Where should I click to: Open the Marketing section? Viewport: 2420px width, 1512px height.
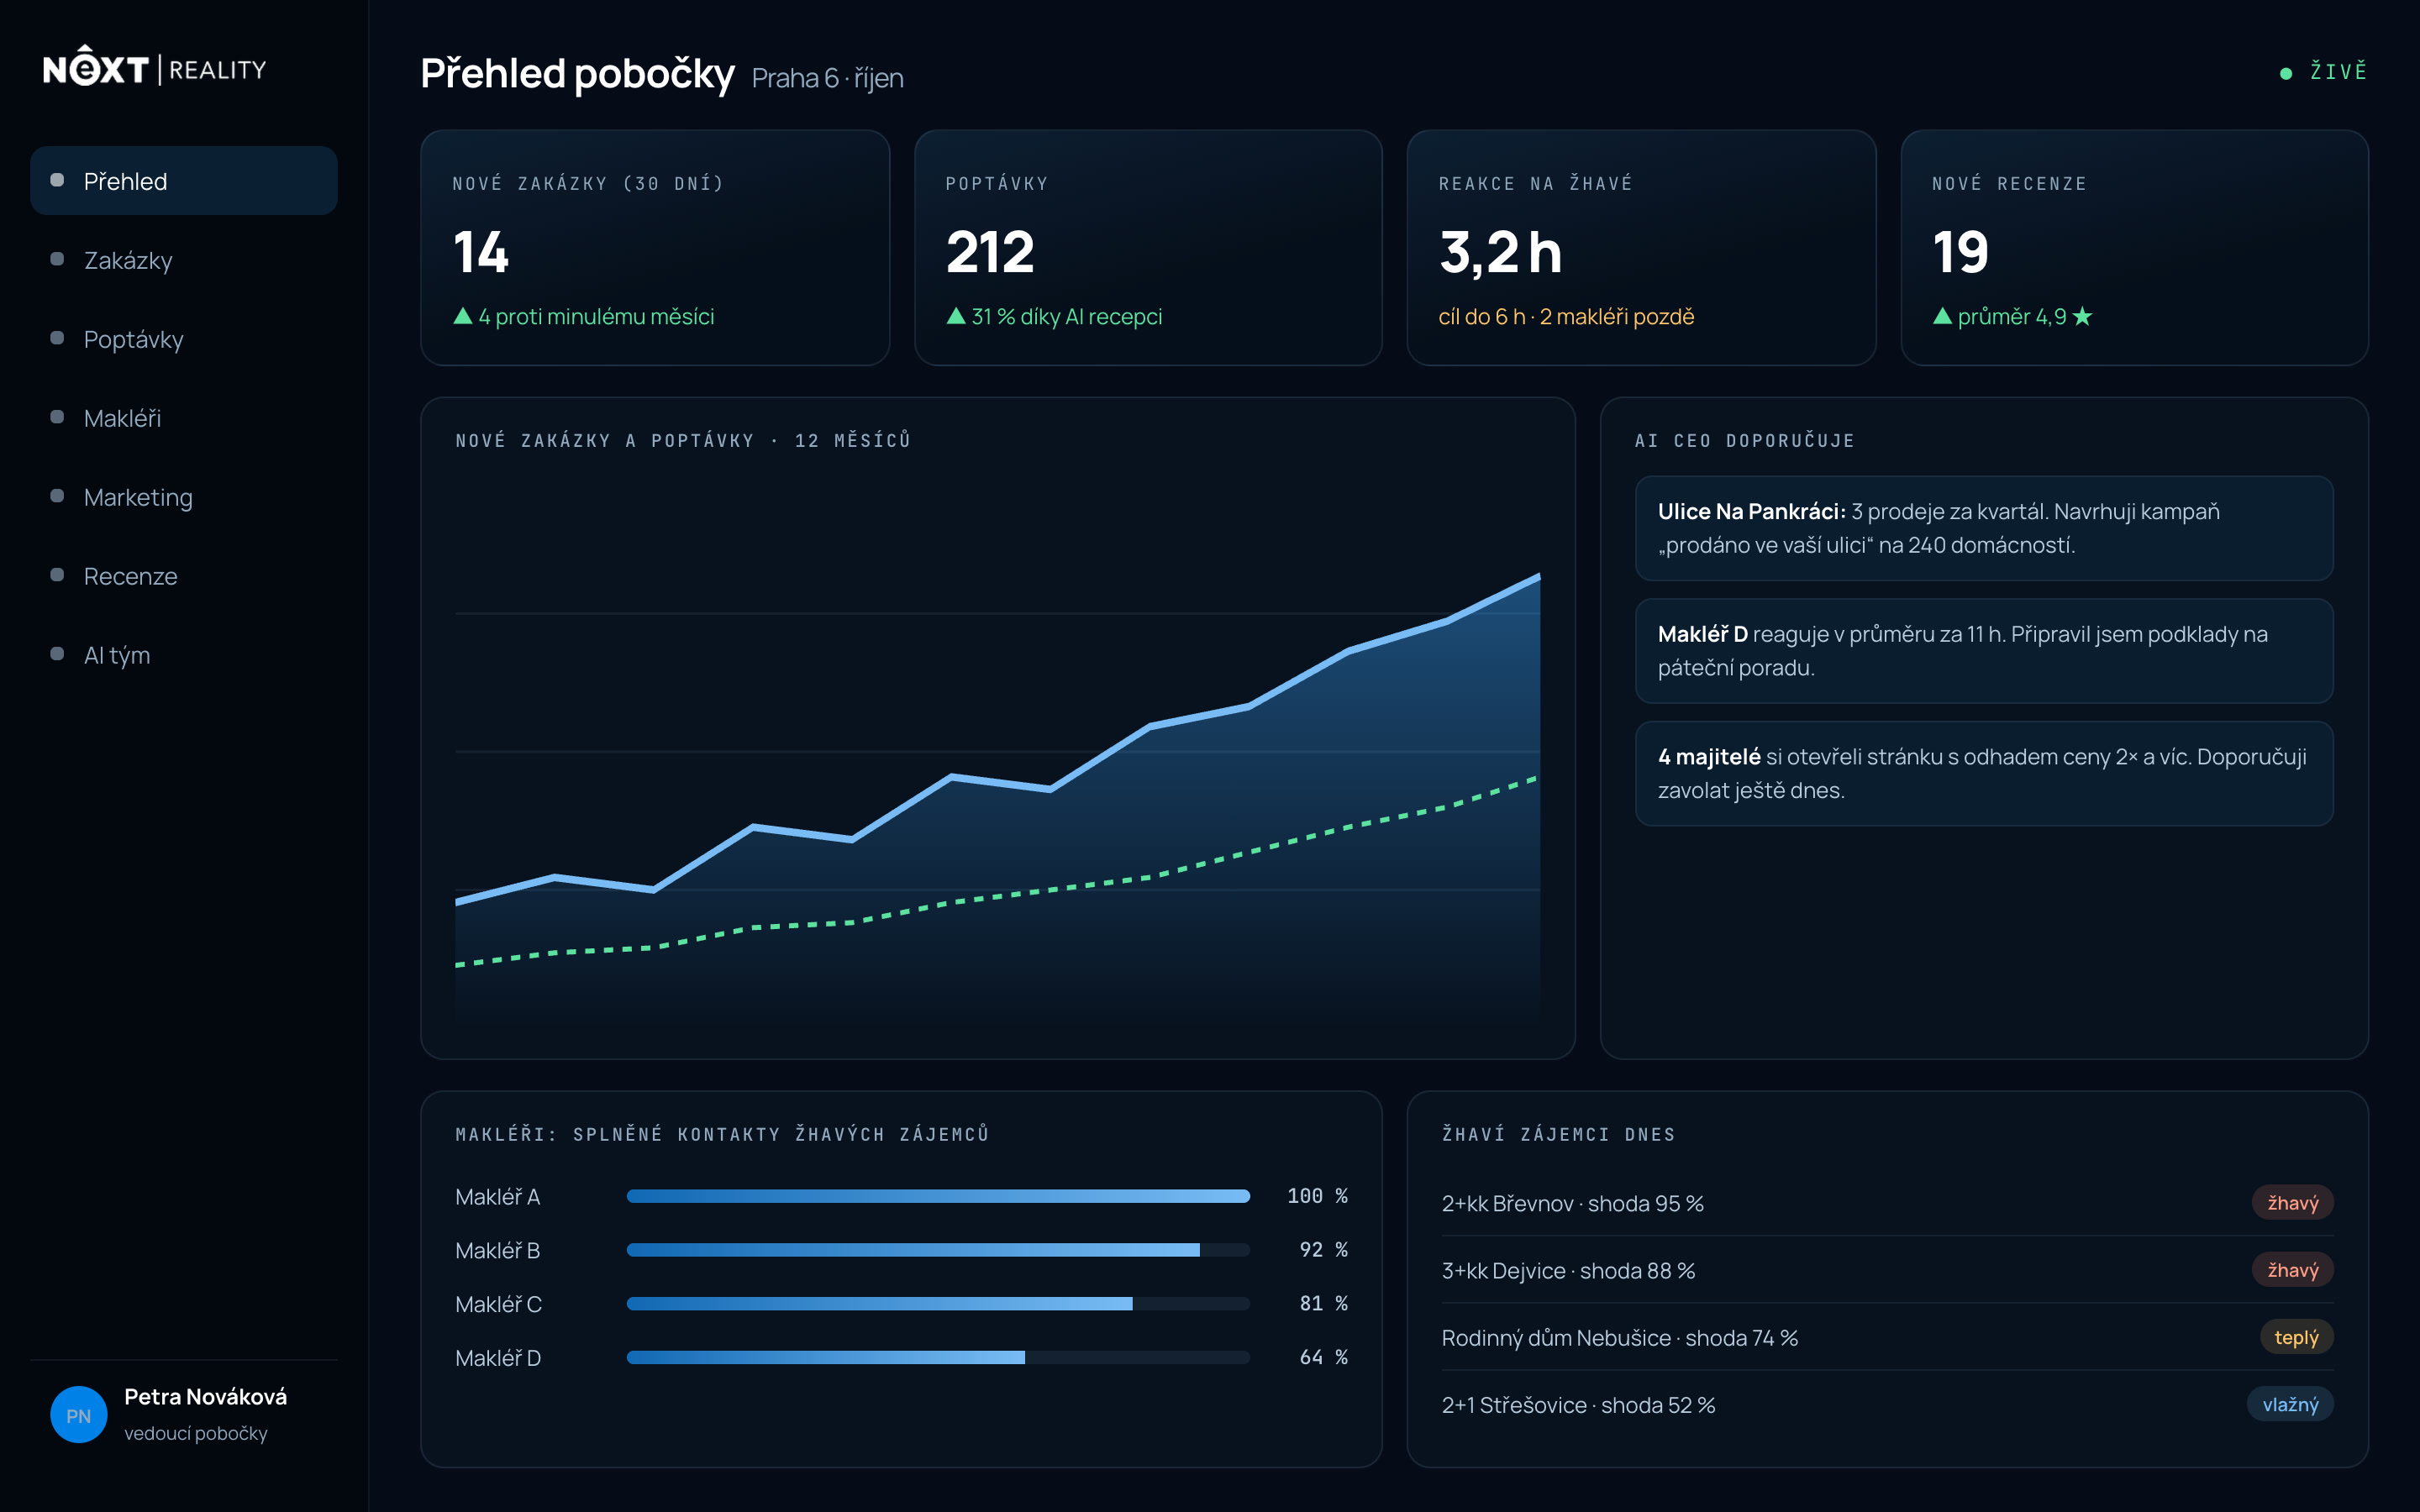[184, 497]
